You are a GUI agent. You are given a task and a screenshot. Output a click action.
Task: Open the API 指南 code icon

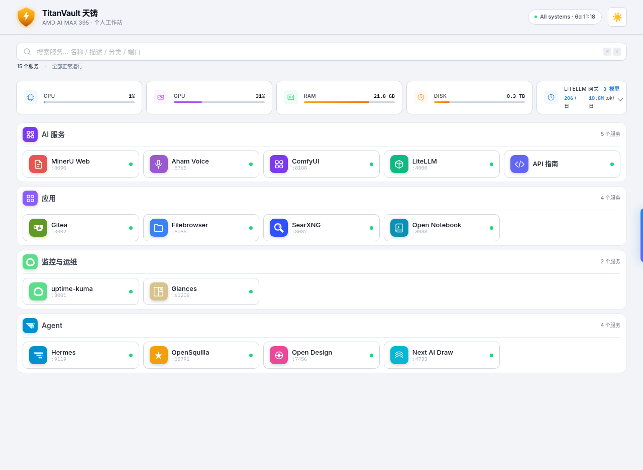(x=519, y=164)
